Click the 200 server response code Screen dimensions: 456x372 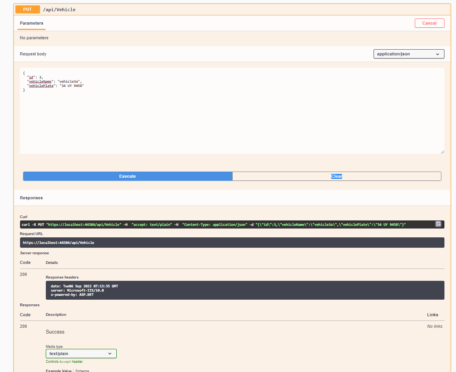point(23,274)
